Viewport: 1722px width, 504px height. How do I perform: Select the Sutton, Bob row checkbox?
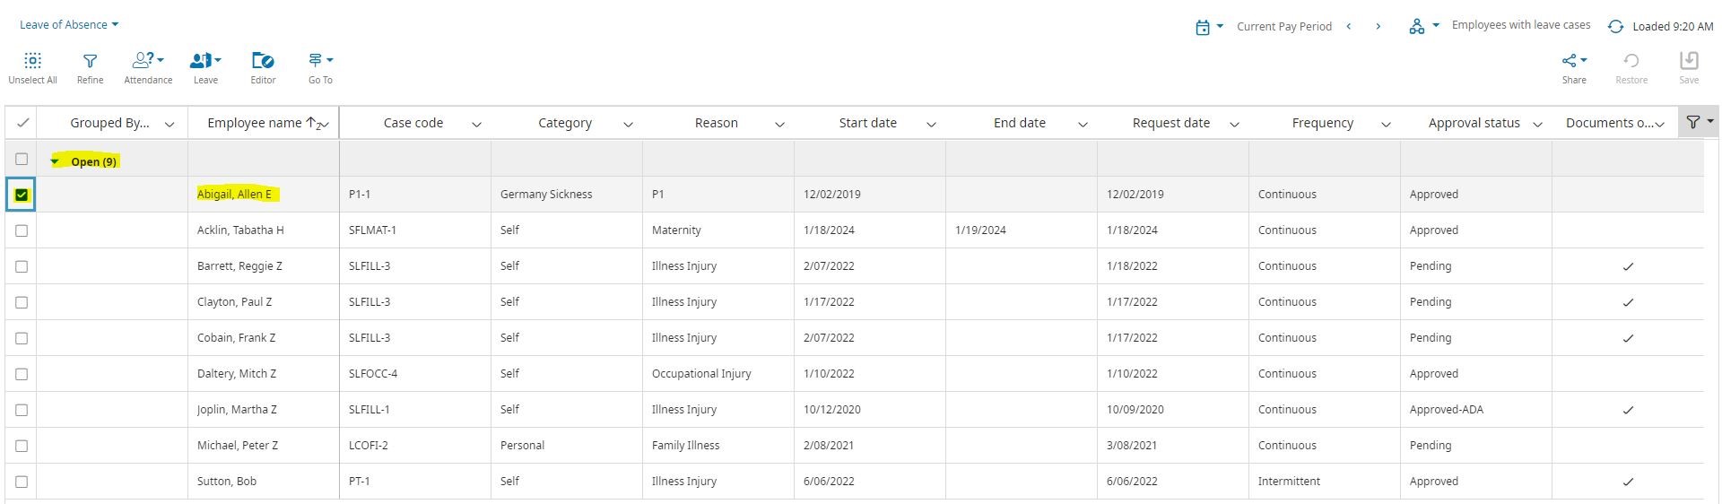pyautogui.click(x=22, y=482)
